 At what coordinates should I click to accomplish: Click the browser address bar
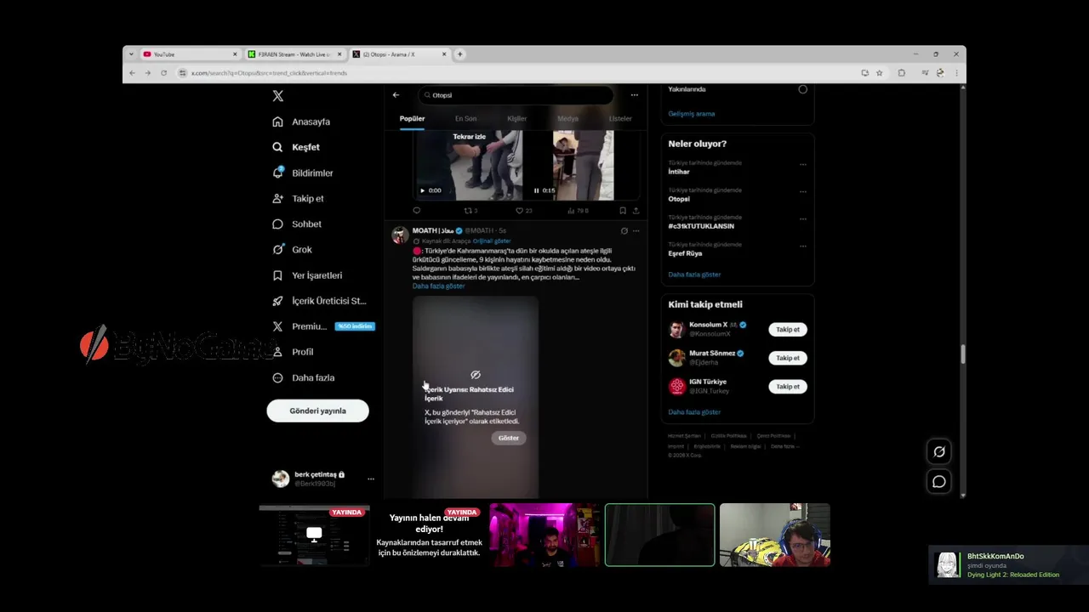519,73
